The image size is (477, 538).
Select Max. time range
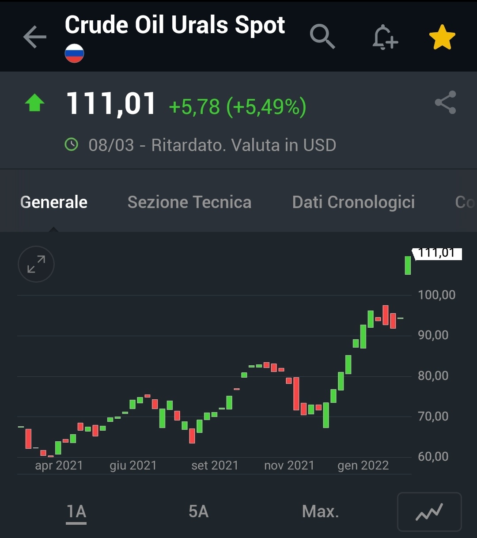tap(321, 511)
